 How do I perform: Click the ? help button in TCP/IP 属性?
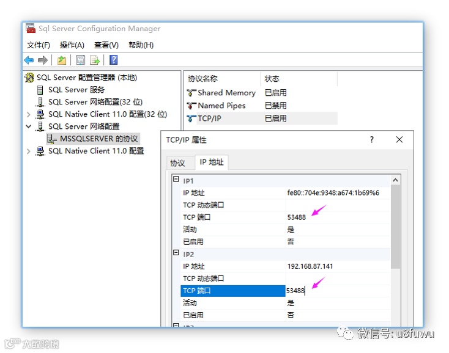pyautogui.click(x=372, y=139)
